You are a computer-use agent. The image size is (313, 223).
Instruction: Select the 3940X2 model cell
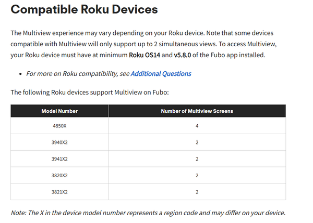click(x=59, y=142)
